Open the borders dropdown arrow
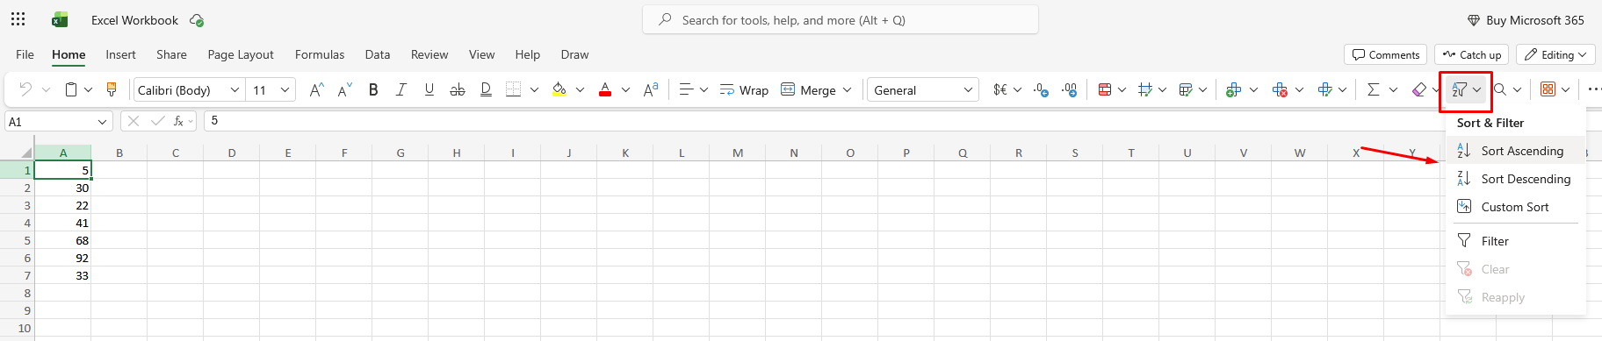 point(534,89)
